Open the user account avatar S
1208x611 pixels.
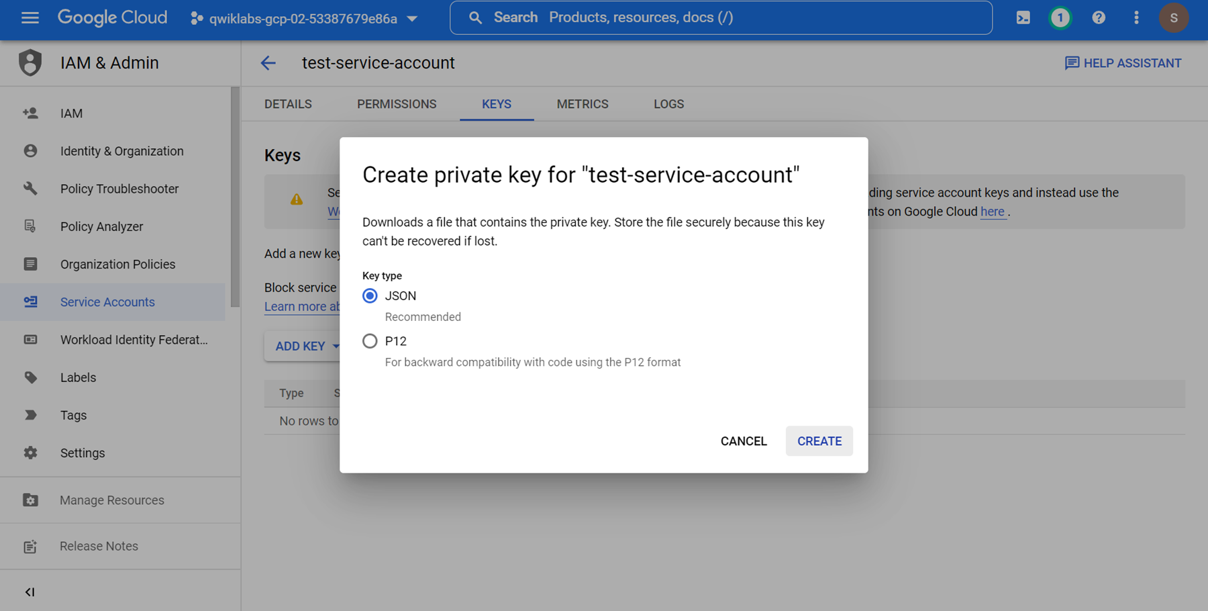(1174, 18)
